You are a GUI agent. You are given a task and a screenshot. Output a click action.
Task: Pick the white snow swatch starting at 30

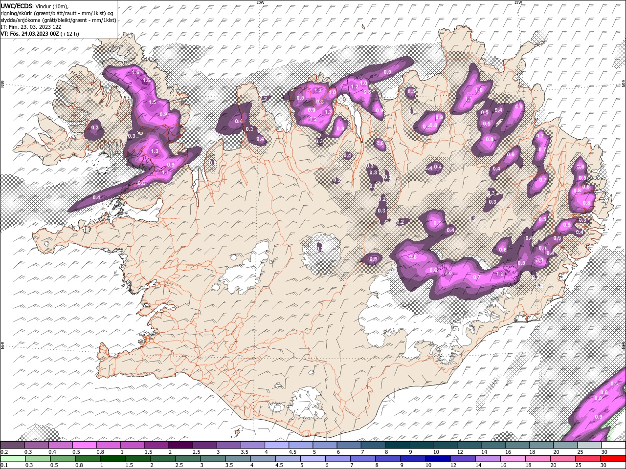pyautogui.click(x=613, y=445)
